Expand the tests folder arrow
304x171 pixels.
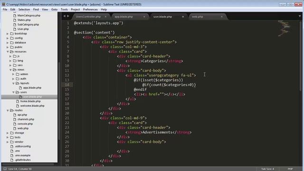point(8,137)
